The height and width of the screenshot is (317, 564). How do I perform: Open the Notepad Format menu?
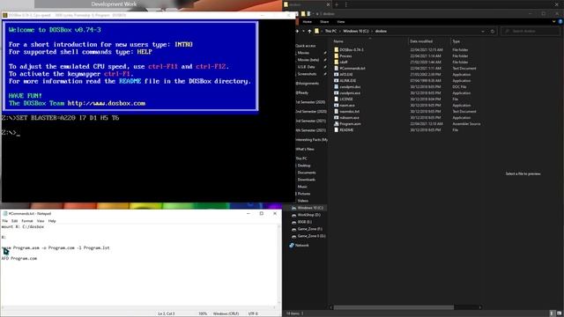pos(27,221)
